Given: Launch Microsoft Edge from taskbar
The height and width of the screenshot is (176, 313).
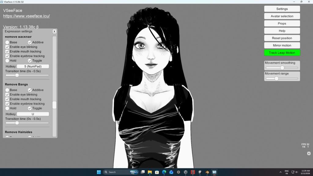Looking at the screenshot, I should click(164, 172).
